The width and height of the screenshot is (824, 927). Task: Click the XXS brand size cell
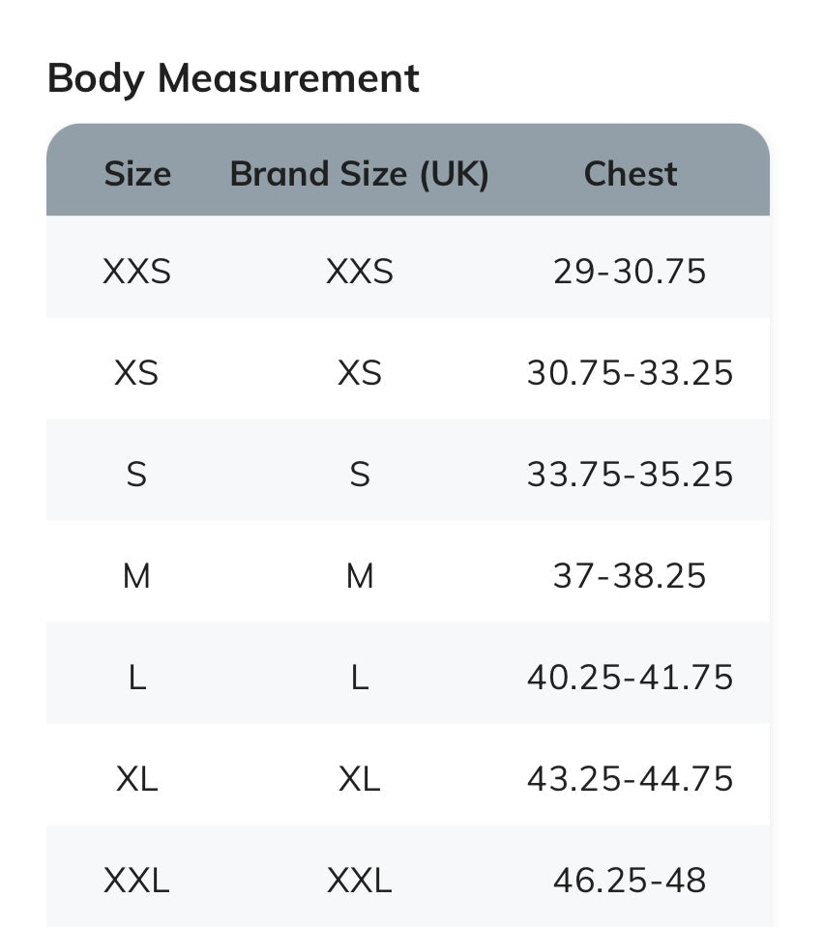360,272
